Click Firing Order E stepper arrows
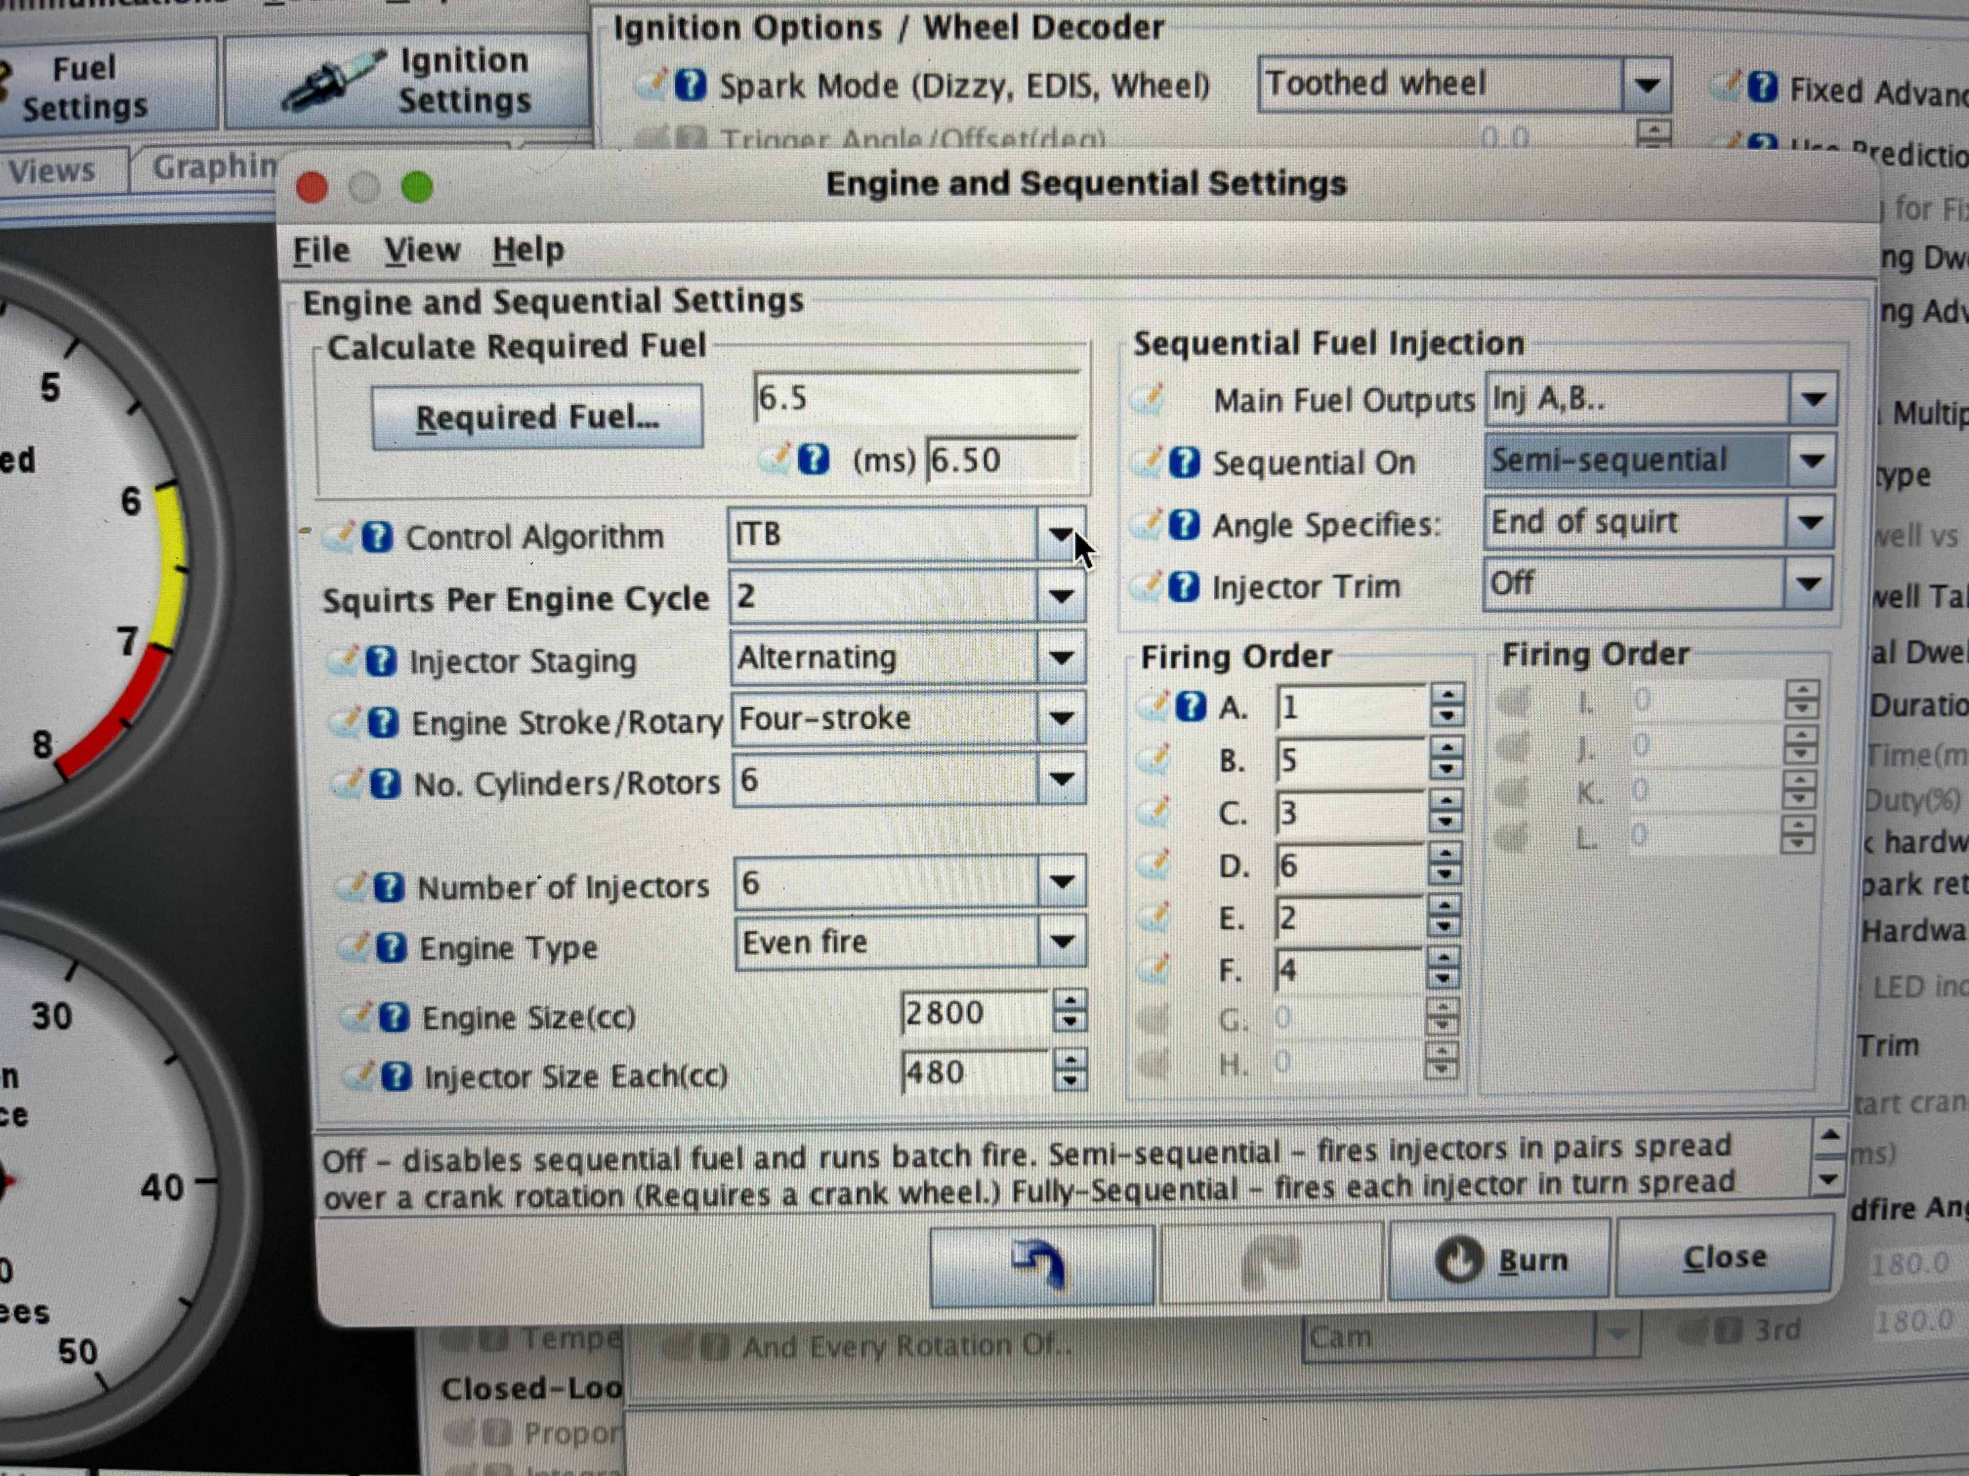 click(1444, 916)
